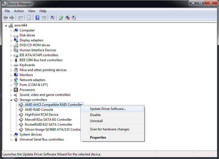Choose Update Driver Software... from context menu
The height and width of the screenshot is (159, 219).
(112, 109)
